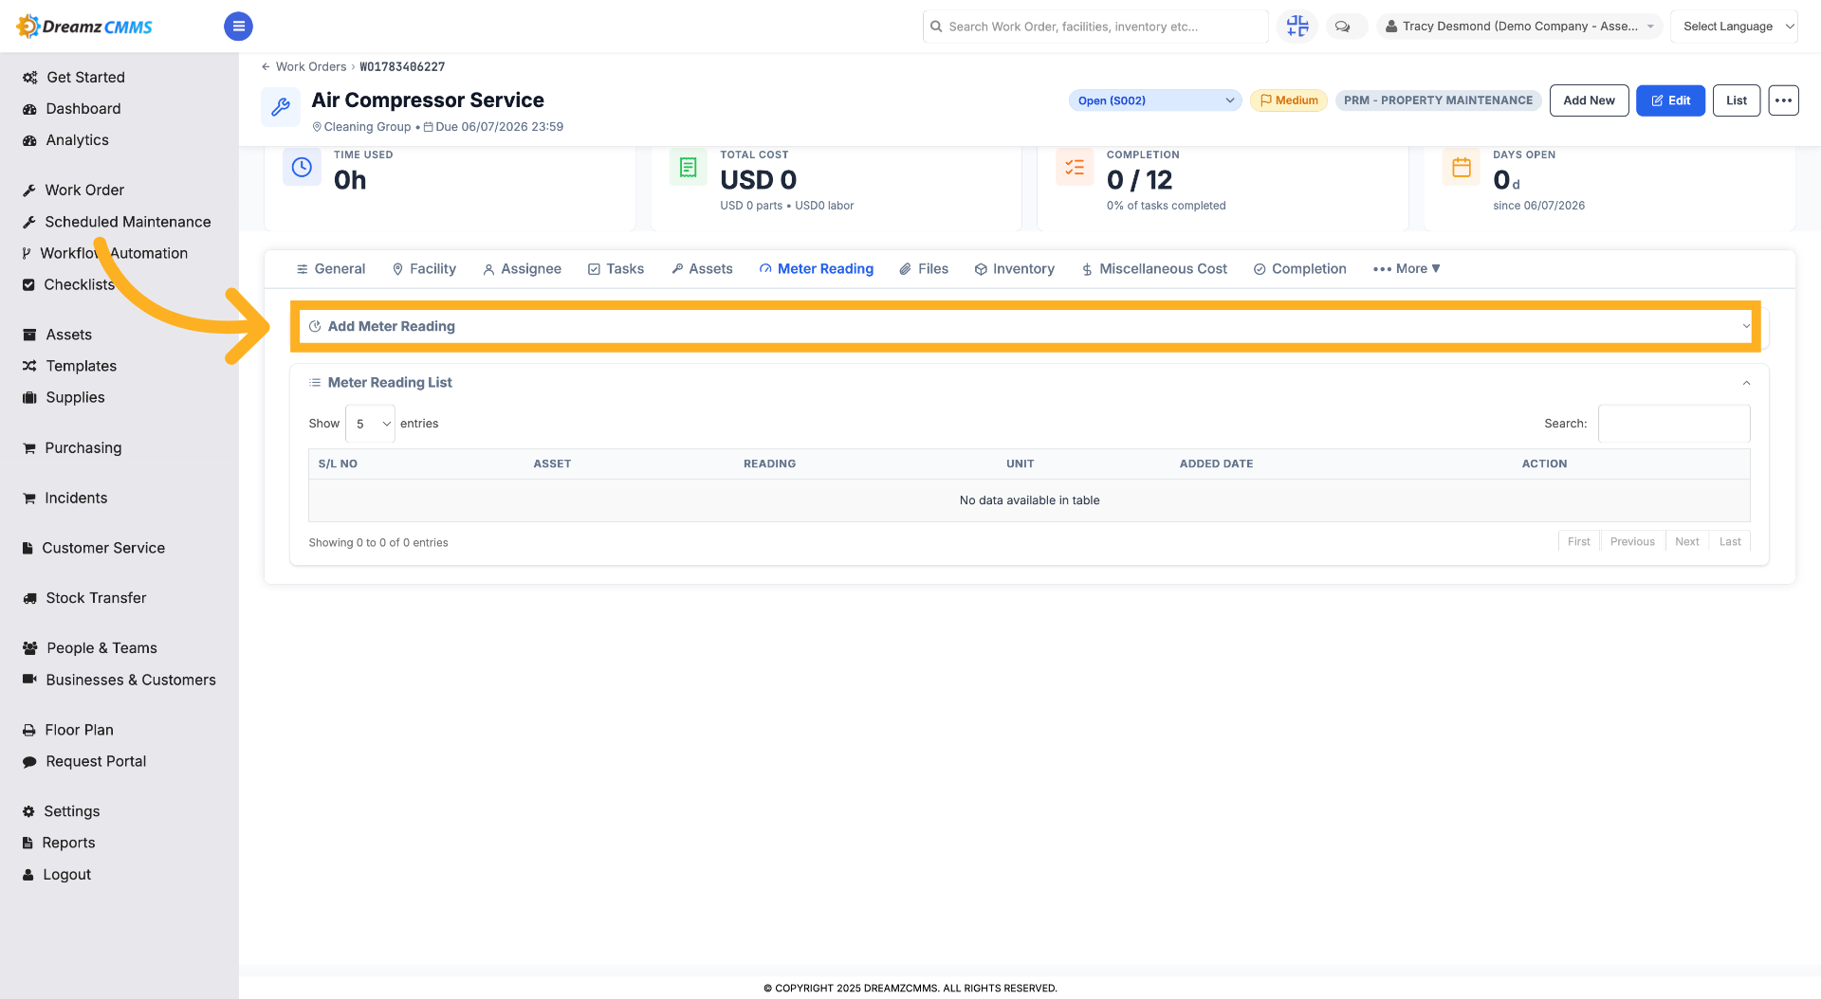This screenshot has height=999, width=1821.
Task: Open the Select Language dropdown
Action: coord(1734,27)
